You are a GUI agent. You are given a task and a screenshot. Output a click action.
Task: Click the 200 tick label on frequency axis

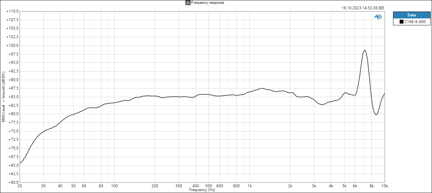(x=155, y=186)
